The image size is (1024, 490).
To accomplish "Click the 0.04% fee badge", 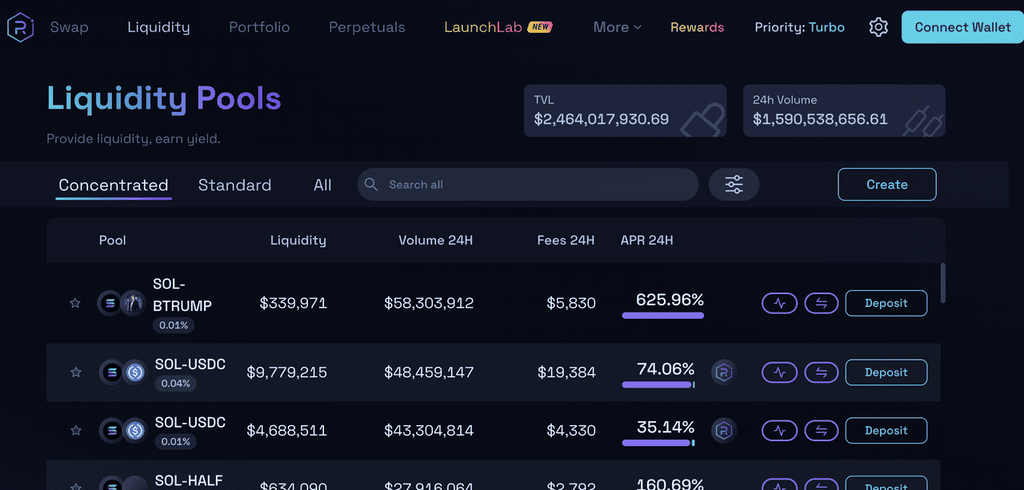I will click(175, 384).
